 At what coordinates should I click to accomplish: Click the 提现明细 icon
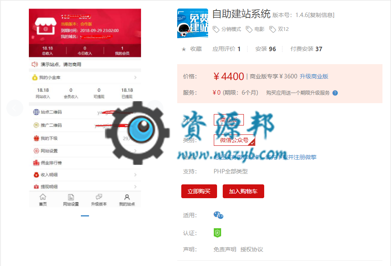click(37, 186)
